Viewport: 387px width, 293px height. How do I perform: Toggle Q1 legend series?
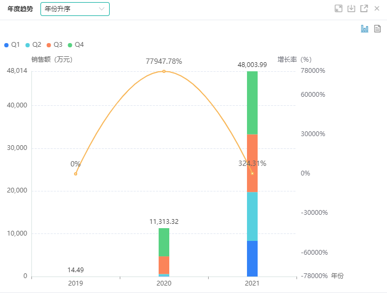pyautogui.click(x=12, y=45)
